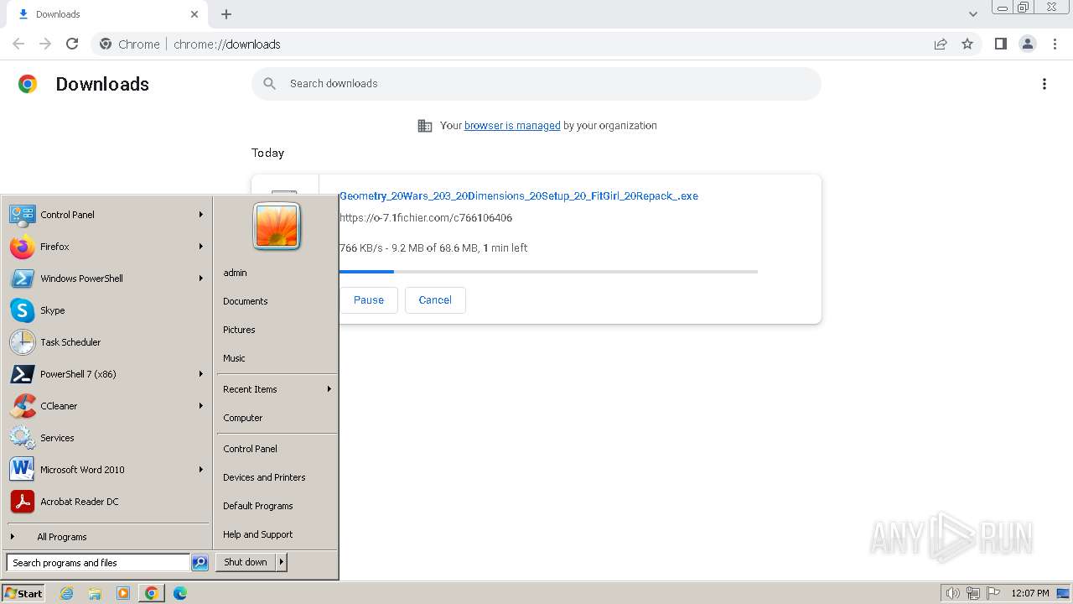
Task: Open Help and Support from Start menu
Action: point(258,534)
